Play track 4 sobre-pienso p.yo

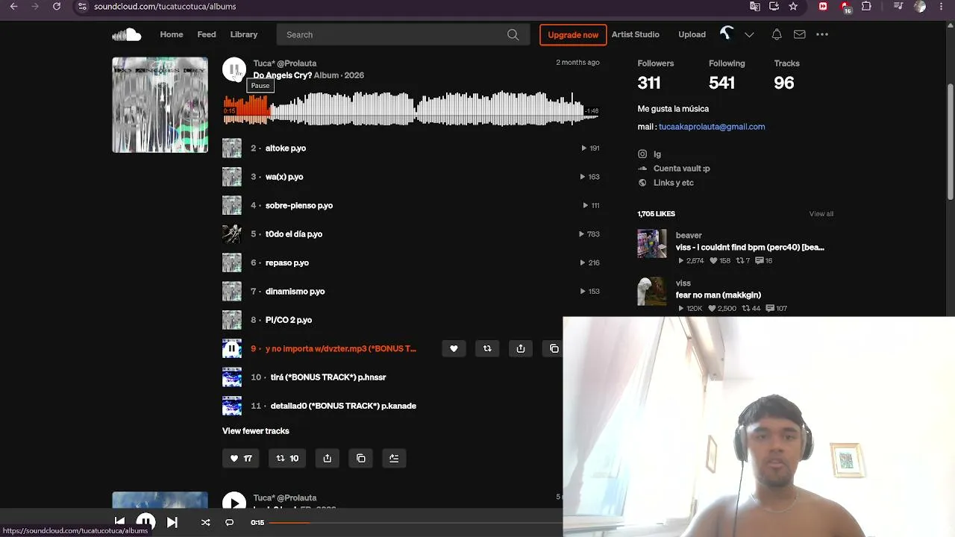click(x=299, y=205)
